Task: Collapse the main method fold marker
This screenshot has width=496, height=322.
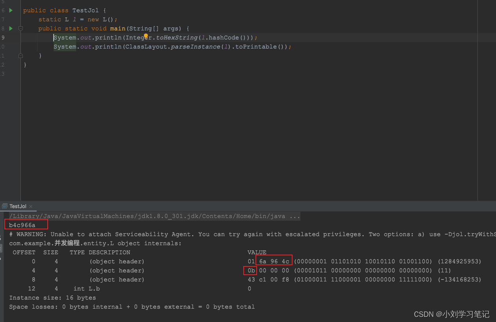Action: pos(21,28)
